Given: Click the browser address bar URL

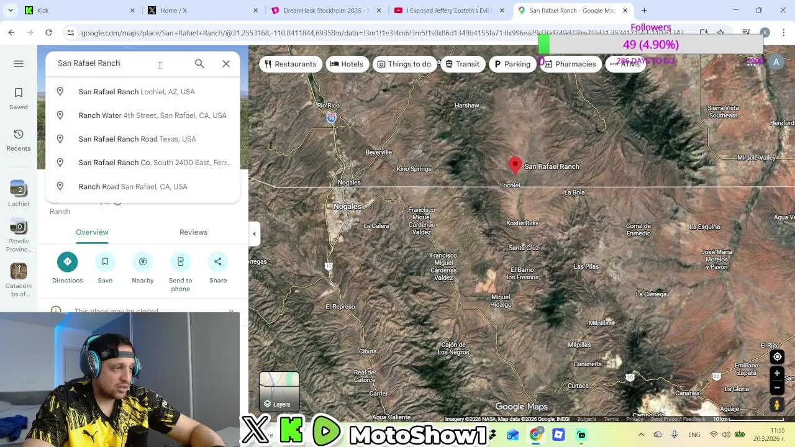Looking at the screenshot, I should [x=382, y=33].
